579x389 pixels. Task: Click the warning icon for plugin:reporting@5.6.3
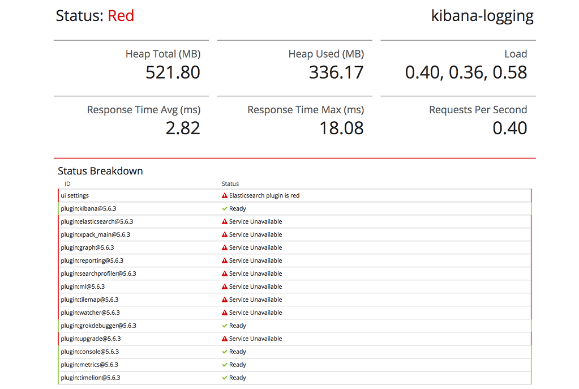point(224,260)
